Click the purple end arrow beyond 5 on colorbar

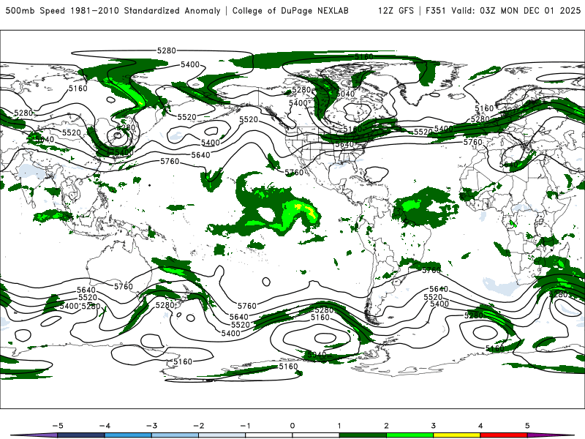[551, 435]
